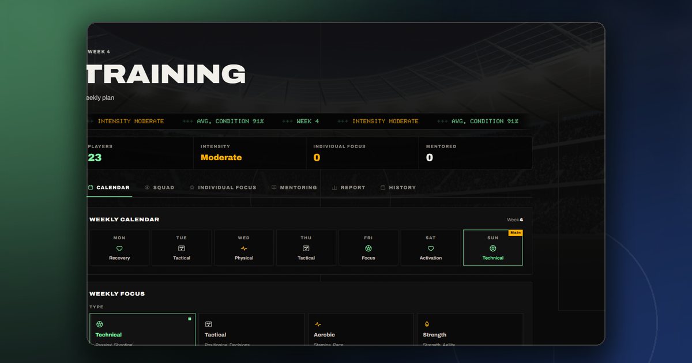Click the pulse icon on Wednesday
The image size is (692, 363).
pyautogui.click(x=244, y=248)
